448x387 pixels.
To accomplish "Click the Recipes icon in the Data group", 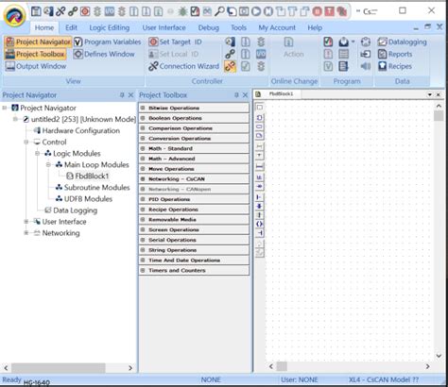I will pyautogui.click(x=382, y=66).
